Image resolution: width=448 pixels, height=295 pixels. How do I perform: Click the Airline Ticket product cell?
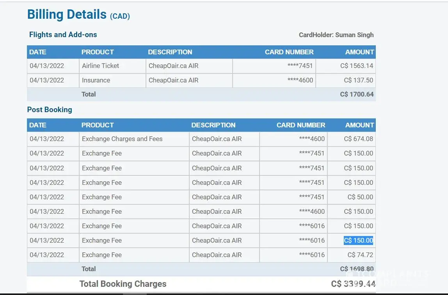(100, 66)
